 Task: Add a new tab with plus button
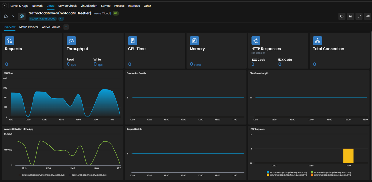pos(66,27)
